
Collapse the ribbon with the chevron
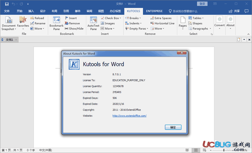tap(248, 34)
